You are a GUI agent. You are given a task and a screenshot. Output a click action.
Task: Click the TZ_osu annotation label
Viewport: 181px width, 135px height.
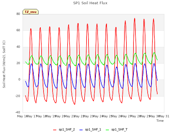[x=31, y=12]
